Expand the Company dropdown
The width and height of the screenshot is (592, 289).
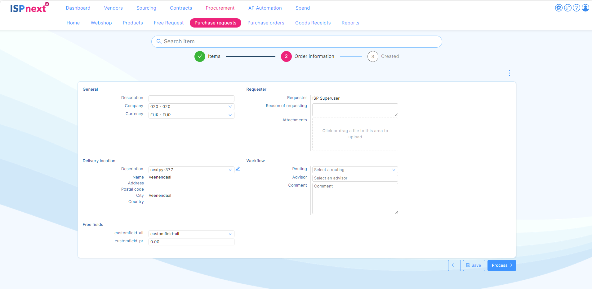click(x=191, y=107)
